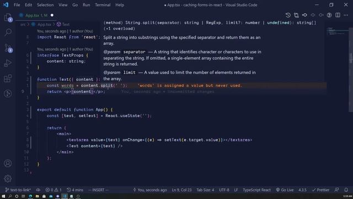Image resolution: width=353 pixels, height=199 pixels.
Task: Click the author CodeLens above import React
Action: pyautogui.click(x=65, y=31)
